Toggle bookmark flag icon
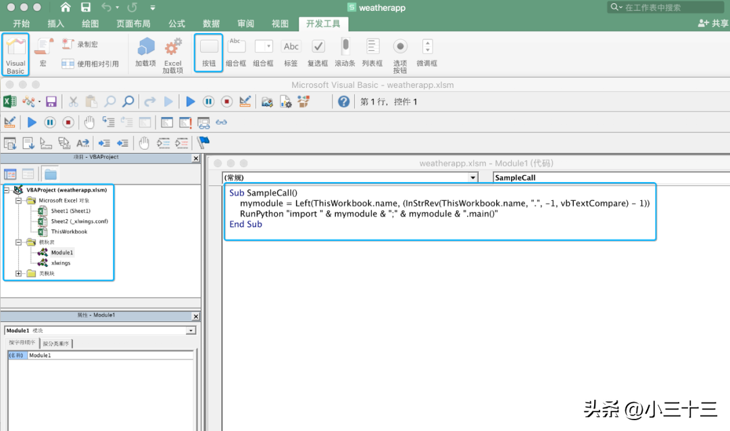The image size is (730, 431). pos(203,143)
